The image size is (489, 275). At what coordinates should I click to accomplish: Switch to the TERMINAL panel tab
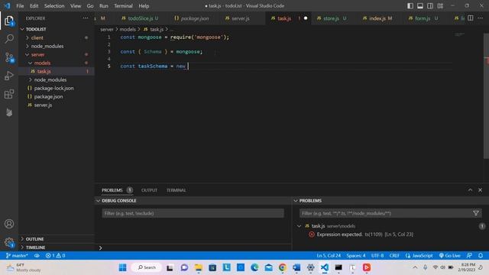click(176, 190)
